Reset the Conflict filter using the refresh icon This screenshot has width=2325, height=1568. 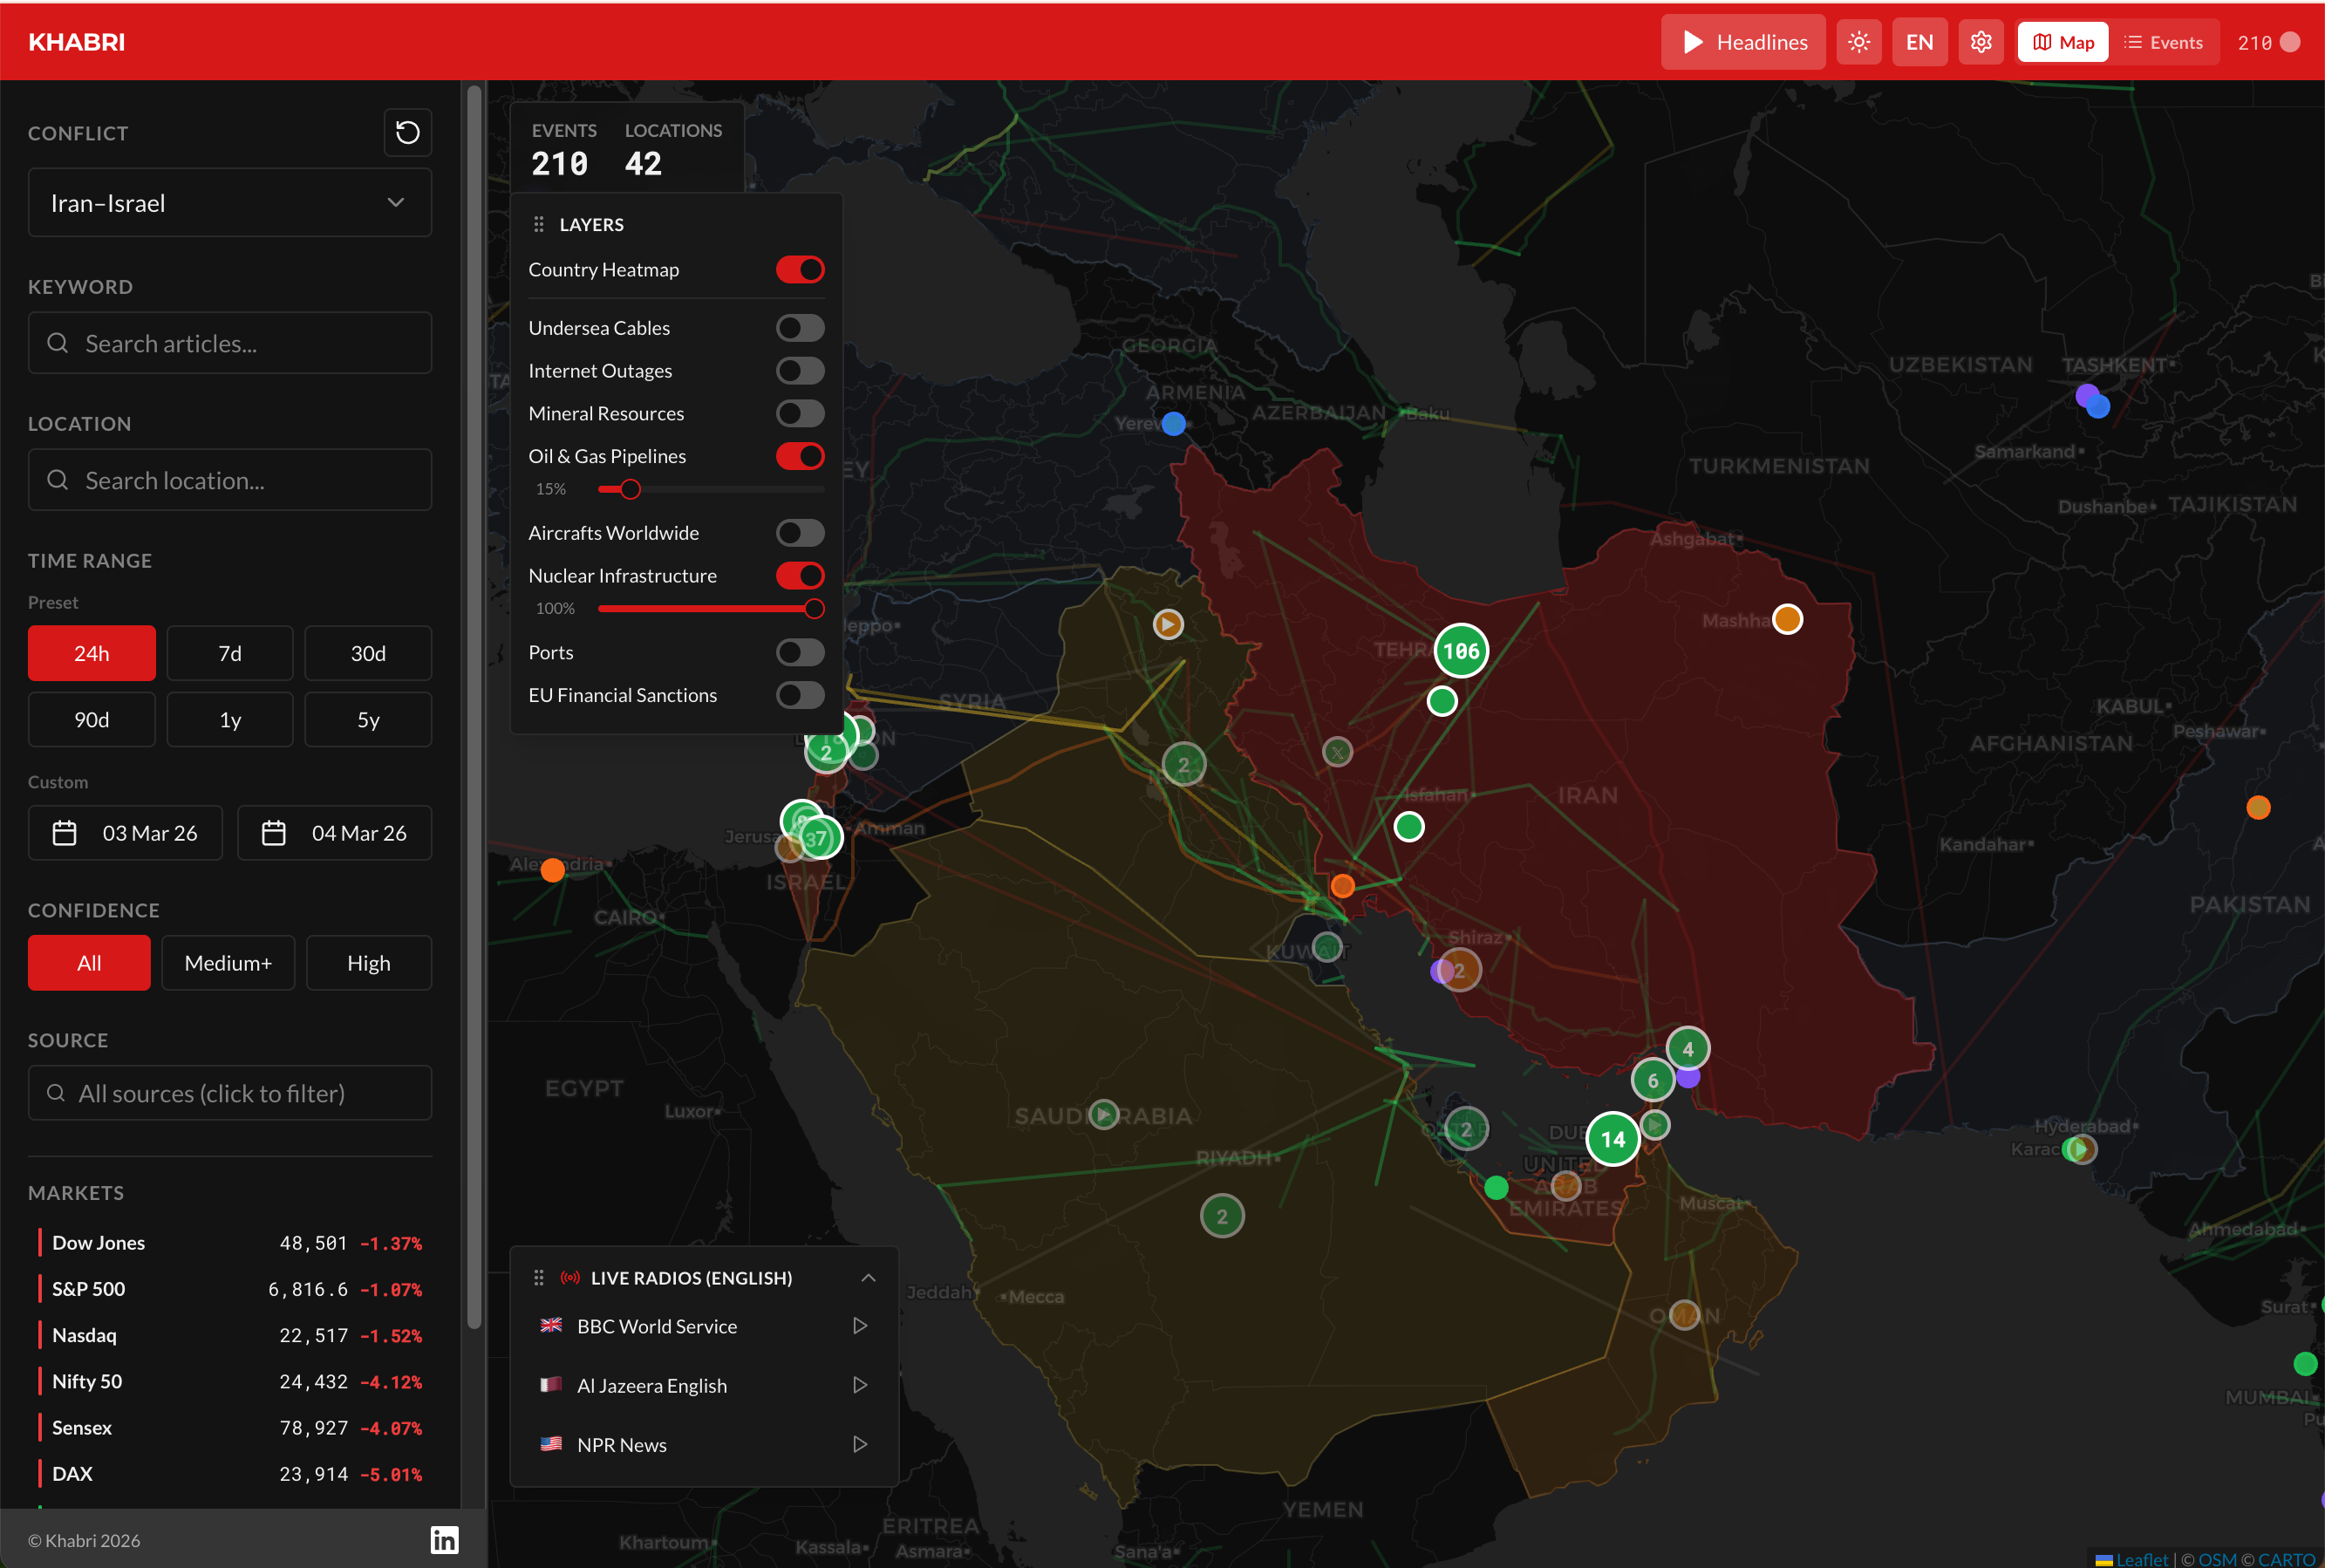407,132
